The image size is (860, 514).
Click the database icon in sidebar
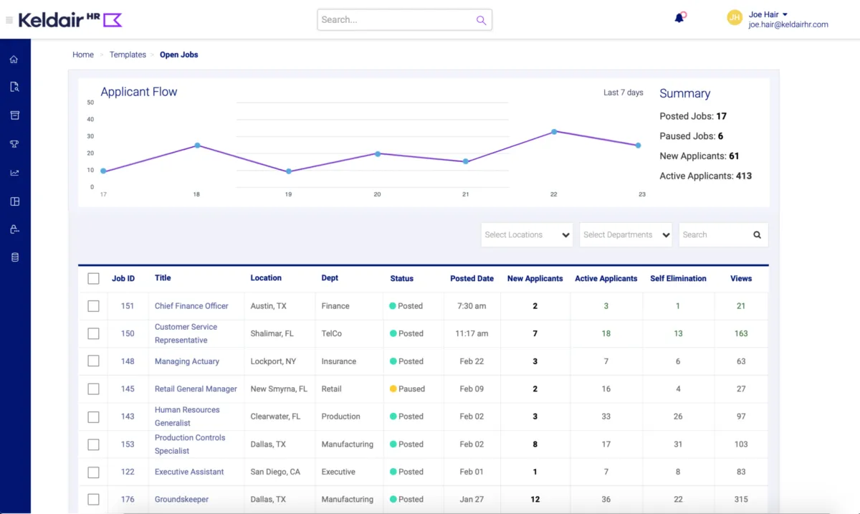(14, 257)
